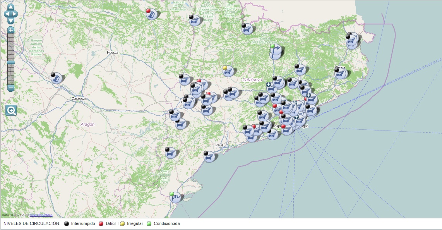Click the Irregular legend entry
The image size is (442, 230).
(x=135, y=223)
